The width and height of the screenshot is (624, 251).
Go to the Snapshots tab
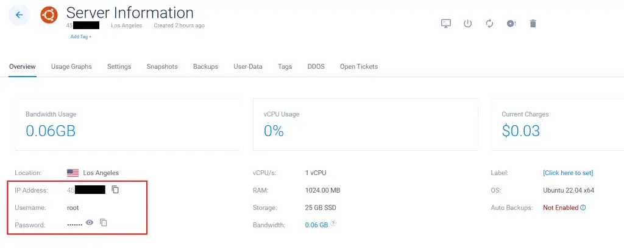(x=162, y=66)
